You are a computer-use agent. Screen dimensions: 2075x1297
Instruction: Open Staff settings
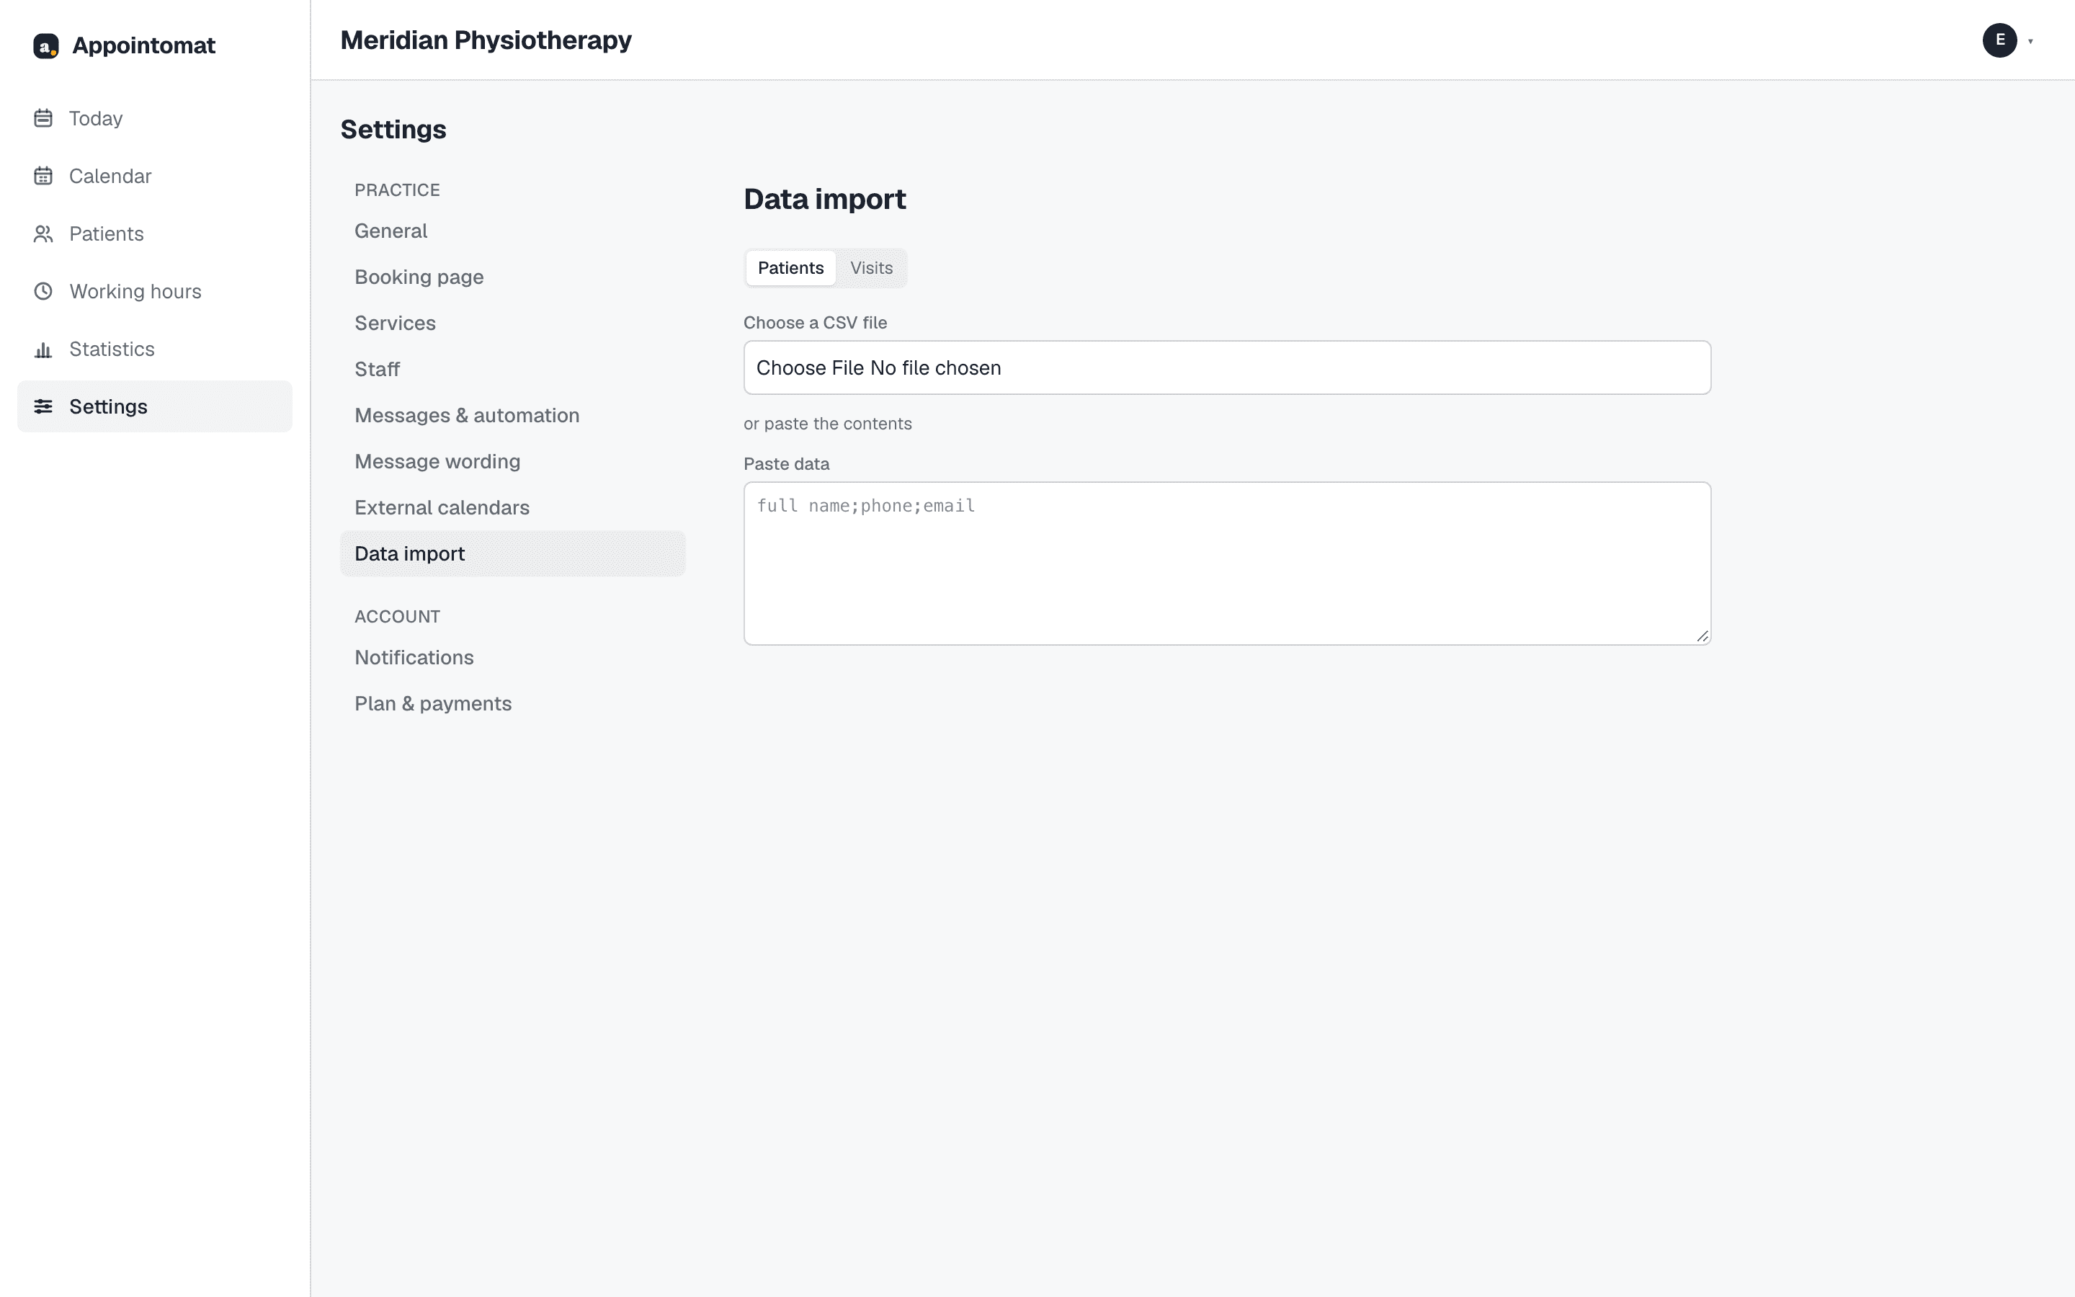513,369
